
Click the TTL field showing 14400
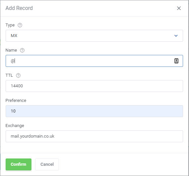94,86
